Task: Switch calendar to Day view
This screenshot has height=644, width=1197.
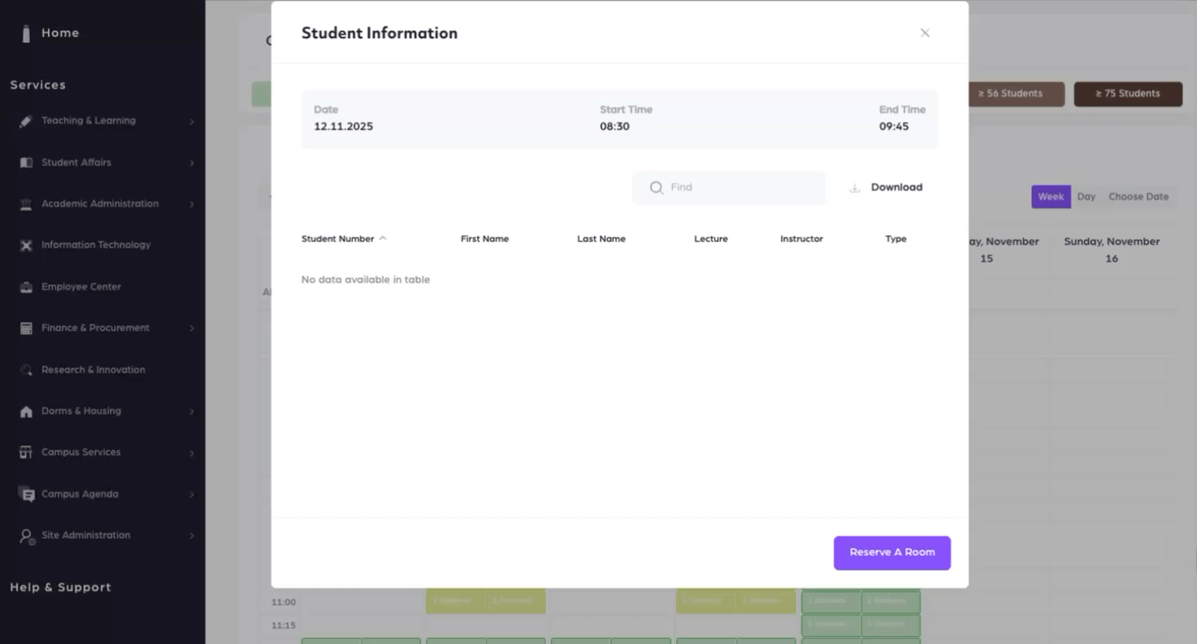Action: tap(1086, 197)
